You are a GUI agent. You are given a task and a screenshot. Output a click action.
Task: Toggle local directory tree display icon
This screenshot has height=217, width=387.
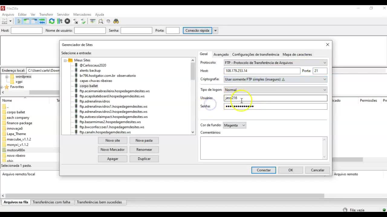tap(27, 21)
